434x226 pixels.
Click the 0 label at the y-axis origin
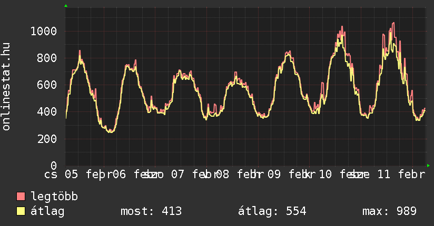(x=54, y=166)
